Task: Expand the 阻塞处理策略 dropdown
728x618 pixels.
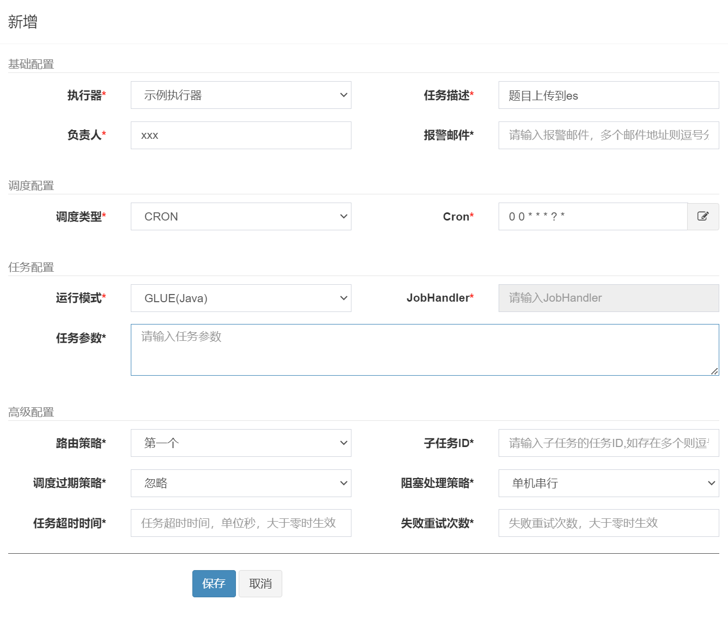Action: [608, 484]
